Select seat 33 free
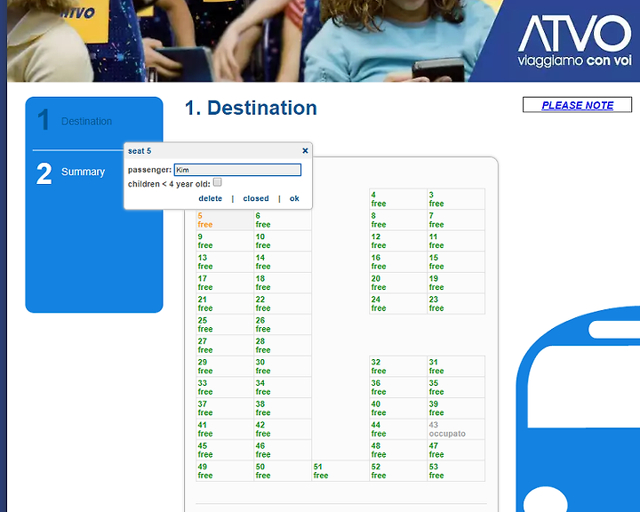640x512 pixels. 225,387
